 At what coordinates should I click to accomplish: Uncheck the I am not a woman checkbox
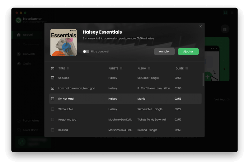pyautogui.click(x=53, y=88)
